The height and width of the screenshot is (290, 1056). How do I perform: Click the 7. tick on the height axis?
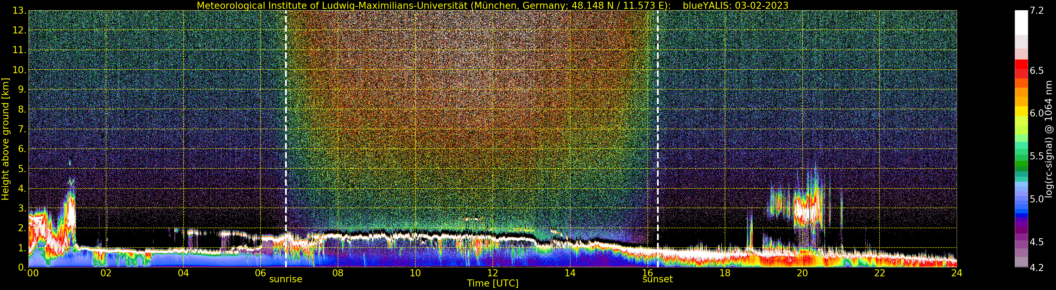coord(22,129)
